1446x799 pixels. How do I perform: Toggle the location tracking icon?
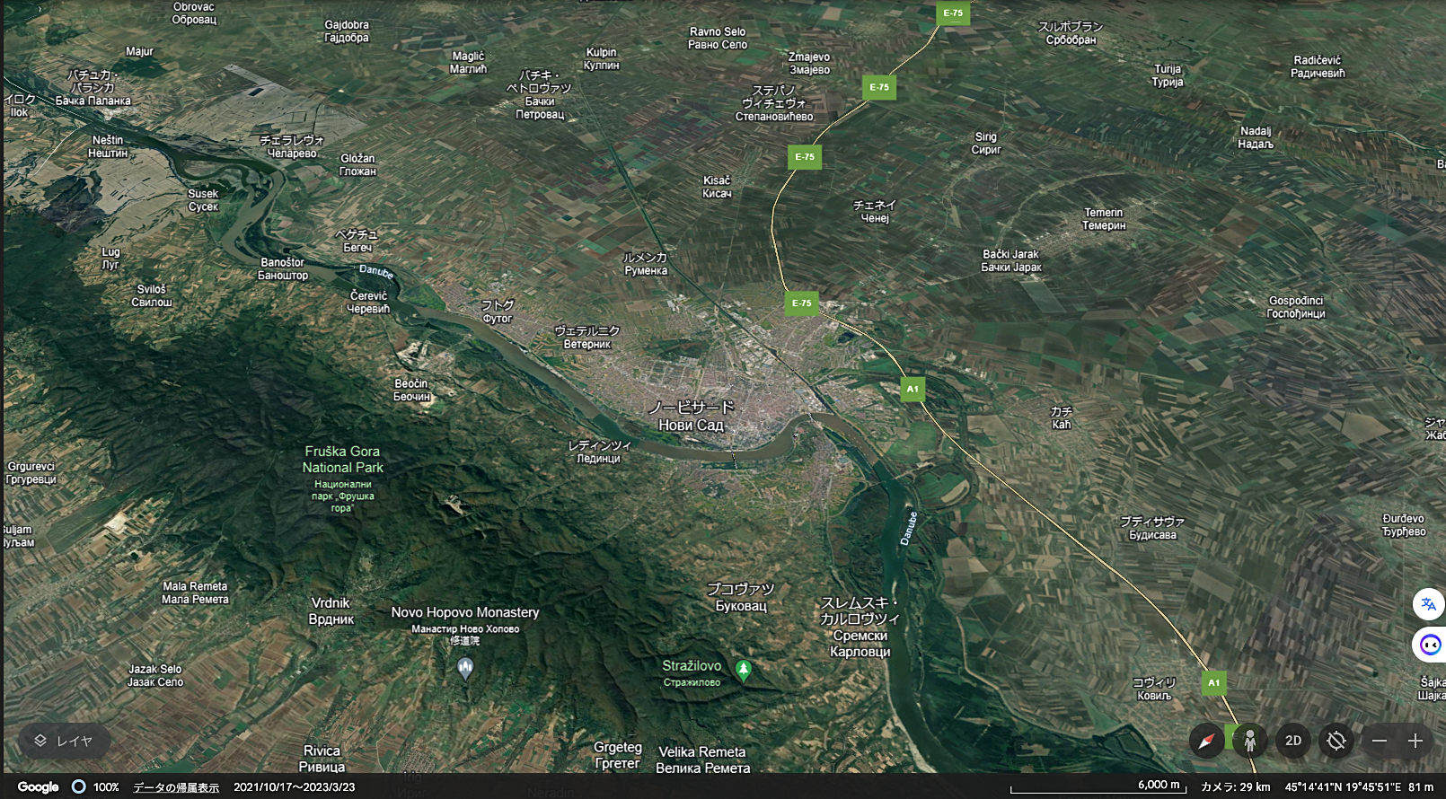click(x=1336, y=741)
